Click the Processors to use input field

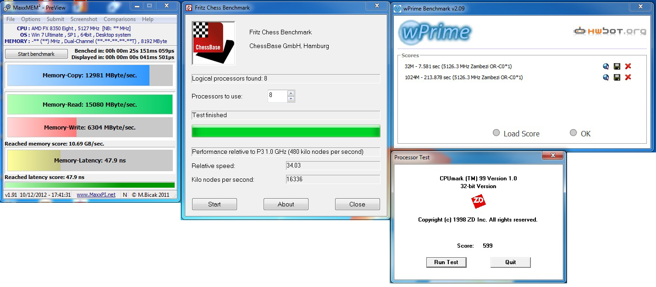[x=277, y=96]
